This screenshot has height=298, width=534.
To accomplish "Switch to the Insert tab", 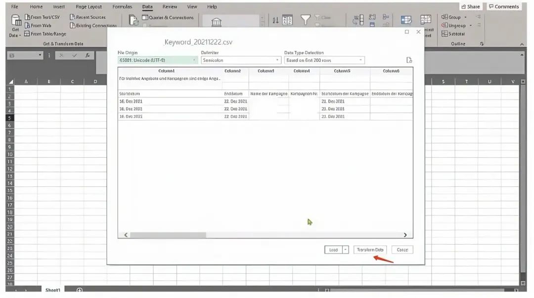I will pos(58,6).
